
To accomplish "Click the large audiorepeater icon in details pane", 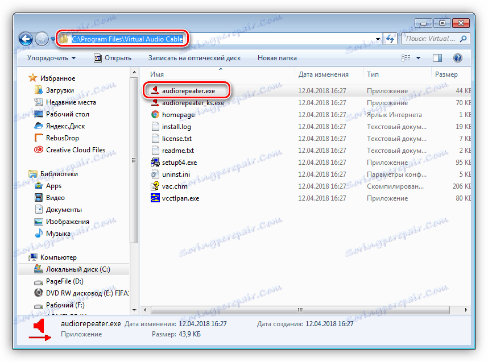I will pyautogui.click(x=40, y=330).
